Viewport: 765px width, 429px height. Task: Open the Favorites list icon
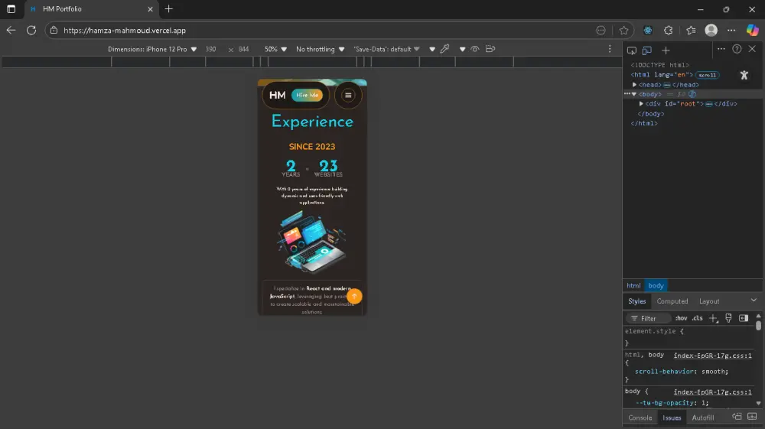point(691,31)
